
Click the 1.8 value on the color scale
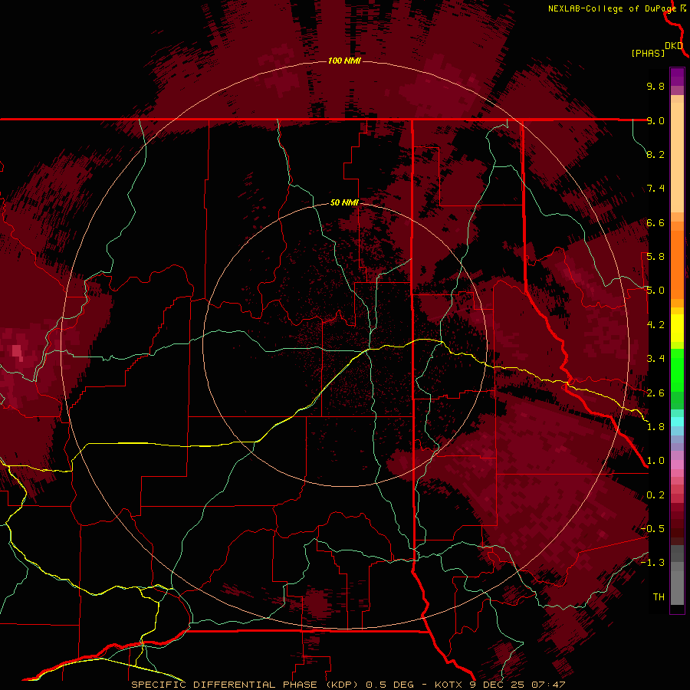coord(655,427)
